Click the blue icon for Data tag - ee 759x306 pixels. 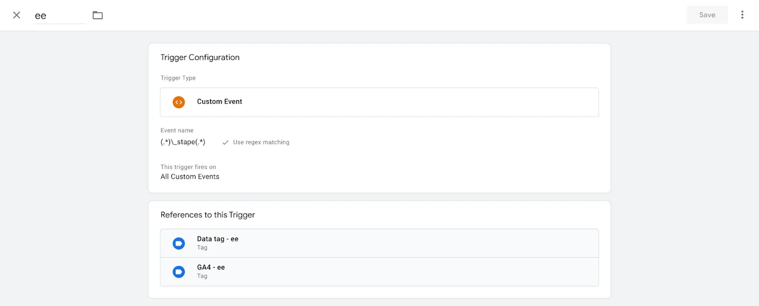(x=179, y=243)
